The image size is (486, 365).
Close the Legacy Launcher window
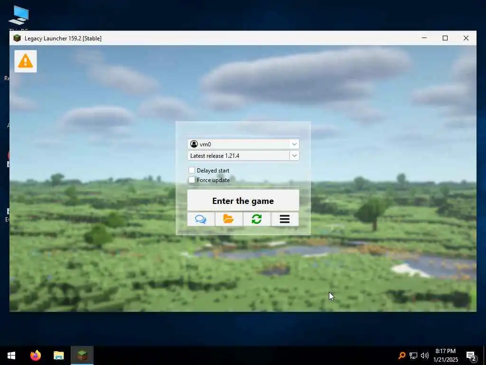(x=466, y=38)
